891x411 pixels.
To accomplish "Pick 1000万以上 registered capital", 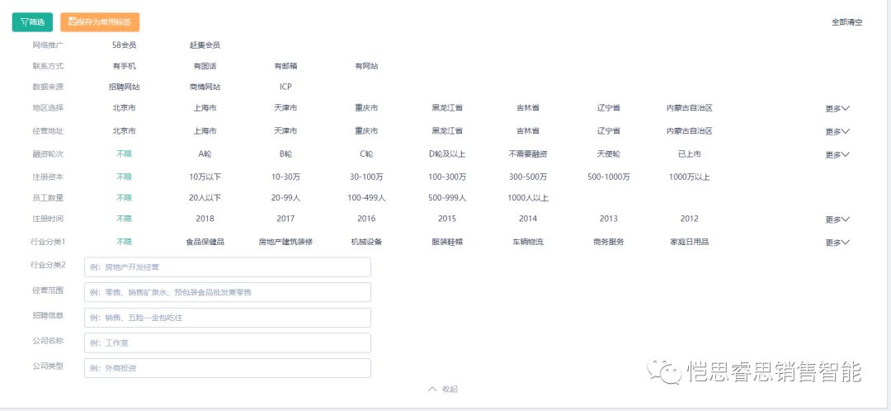I will pyautogui.click(x=689, y=177).
